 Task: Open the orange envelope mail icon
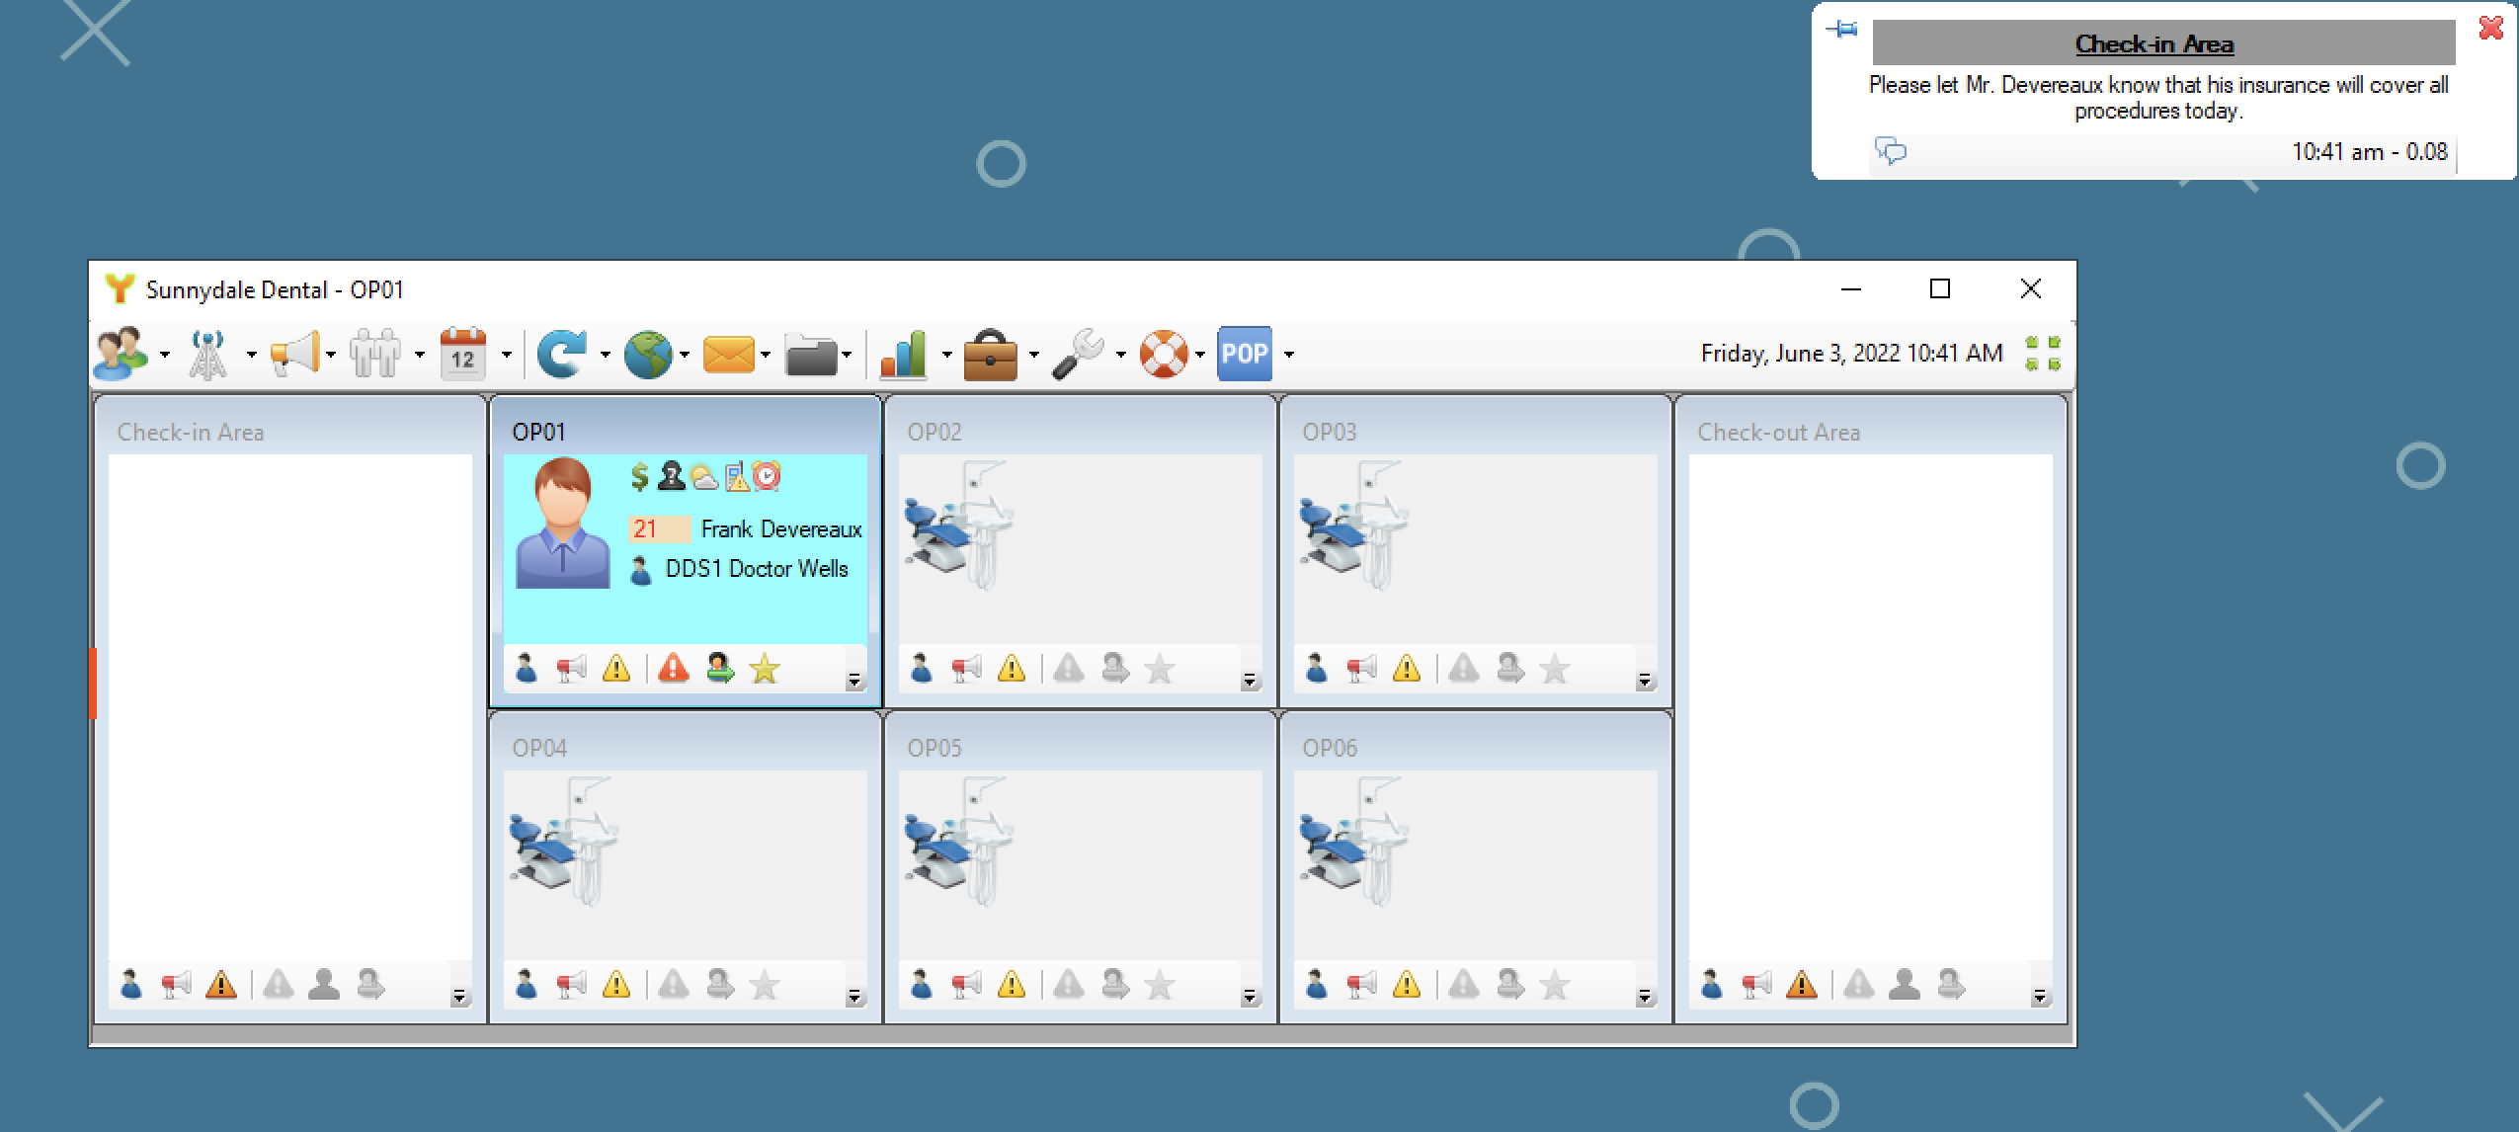point(729,354)
